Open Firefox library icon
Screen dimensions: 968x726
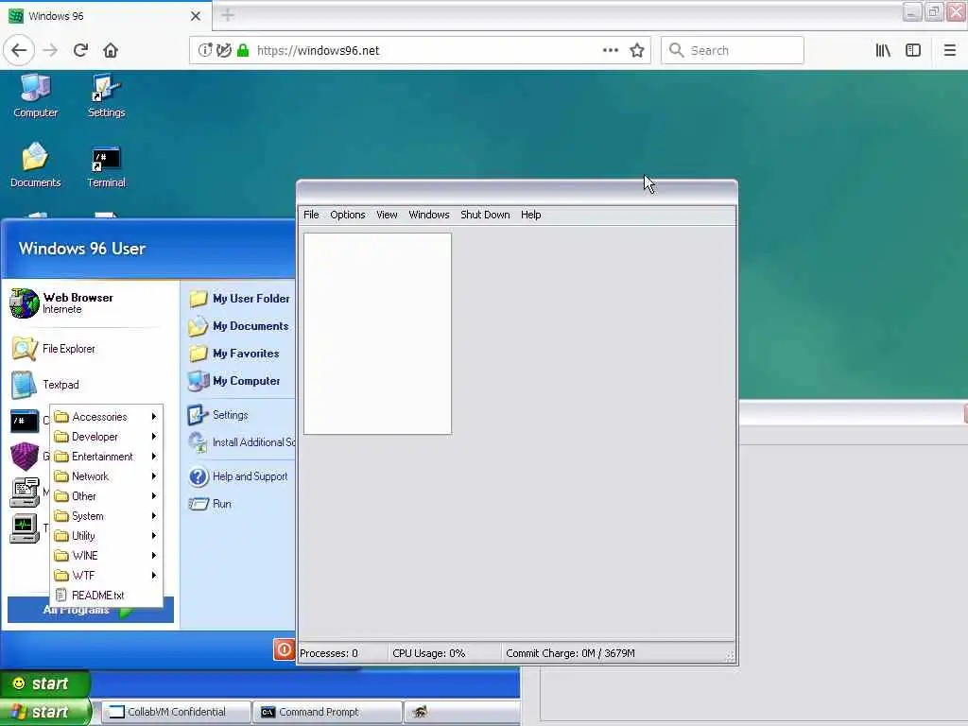click(x=883, y=50)
